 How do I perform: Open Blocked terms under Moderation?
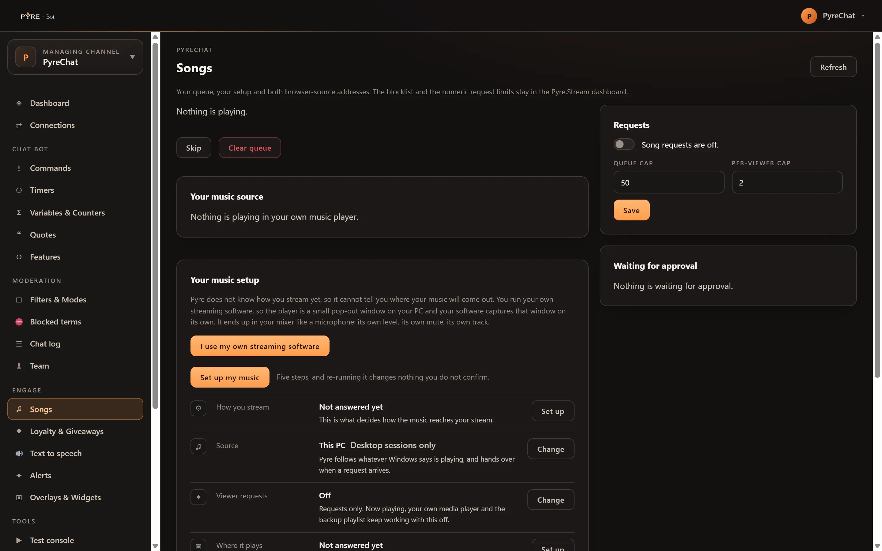click(x=75, y=322)
